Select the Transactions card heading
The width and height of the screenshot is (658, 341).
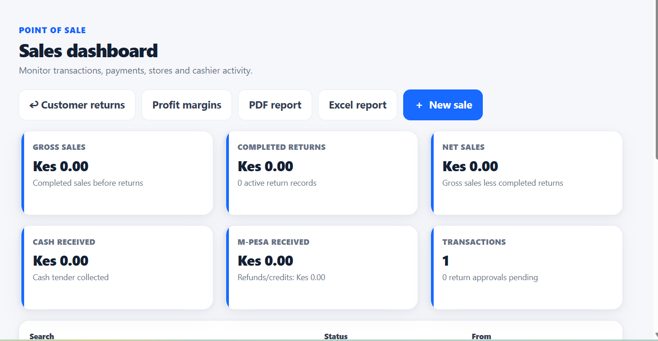pos(474,242)
